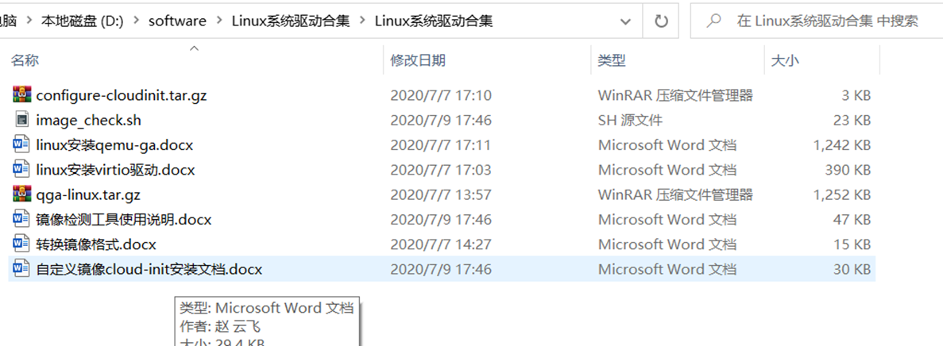The width and height of the screenshot is (943, 346).
Task: Click the Word icon of 自定义镜像cloud-init安装文档.docx
Action: (21, 269)
